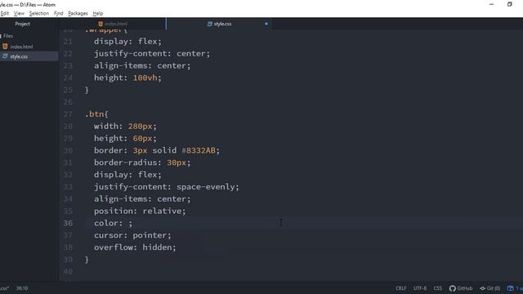Open the Find menu
This screenshot has height=294, width=523.
(x=58, y=13)
